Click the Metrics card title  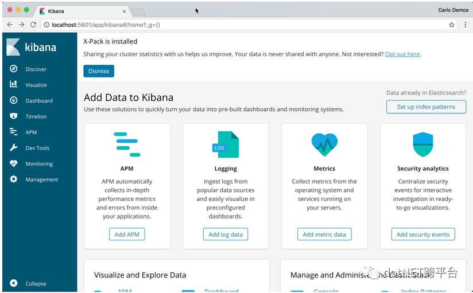(324, 169)
